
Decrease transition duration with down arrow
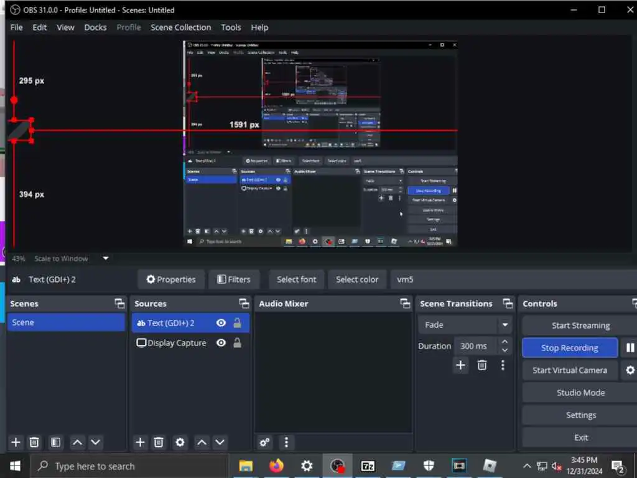(x=504, y=350)
